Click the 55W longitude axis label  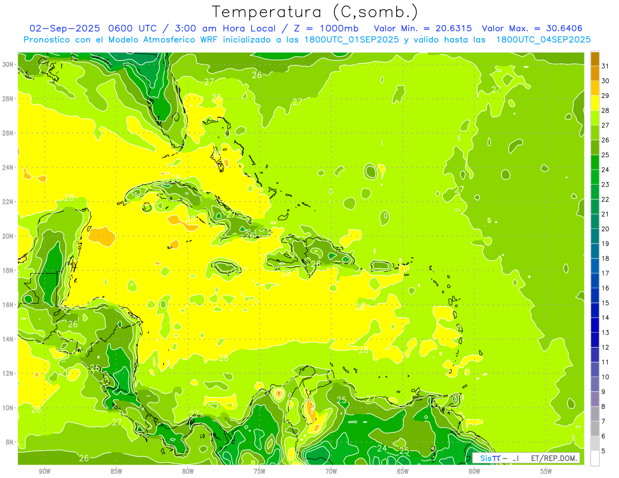point(546,471)
